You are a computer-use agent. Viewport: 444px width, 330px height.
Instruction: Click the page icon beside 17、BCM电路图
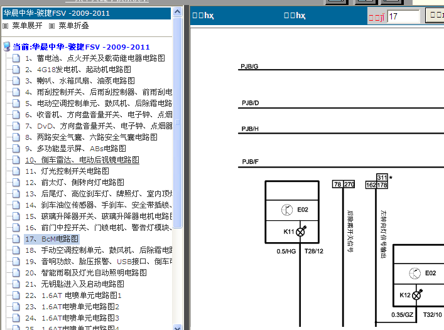[x=16, y=239]
